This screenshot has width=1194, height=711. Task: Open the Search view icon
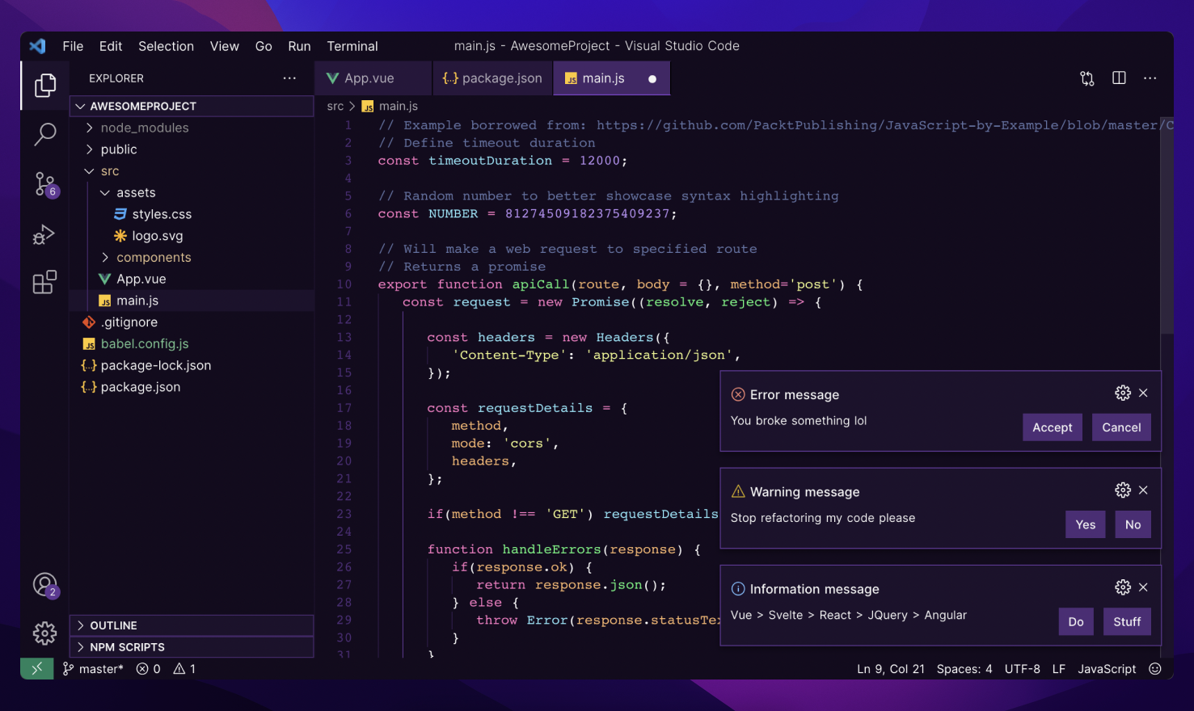45,134
